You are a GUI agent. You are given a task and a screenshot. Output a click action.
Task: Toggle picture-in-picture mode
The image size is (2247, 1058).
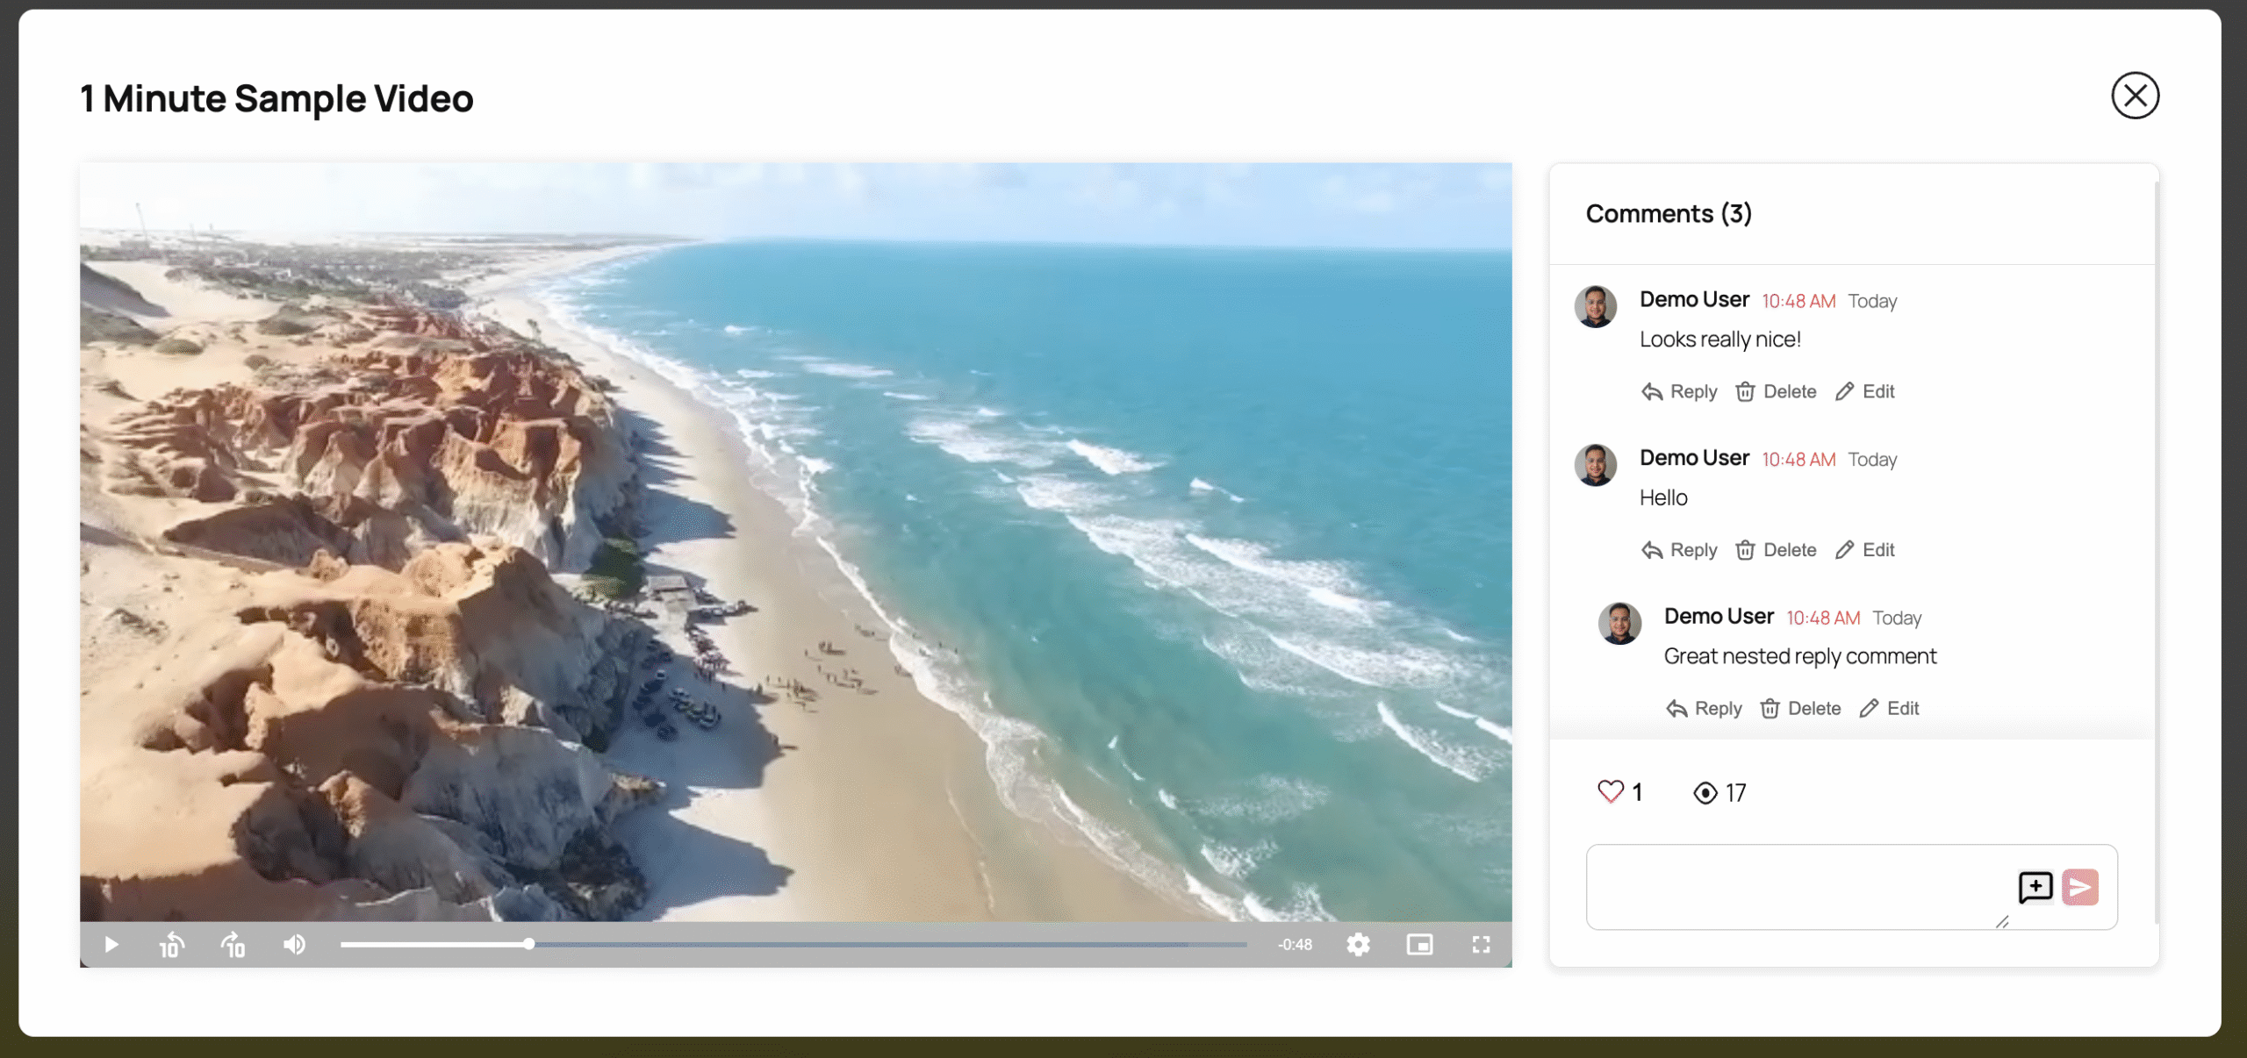point(1419,945)
